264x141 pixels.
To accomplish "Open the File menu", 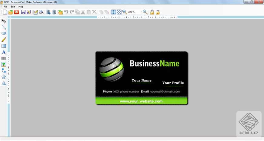I will [5, 7].
